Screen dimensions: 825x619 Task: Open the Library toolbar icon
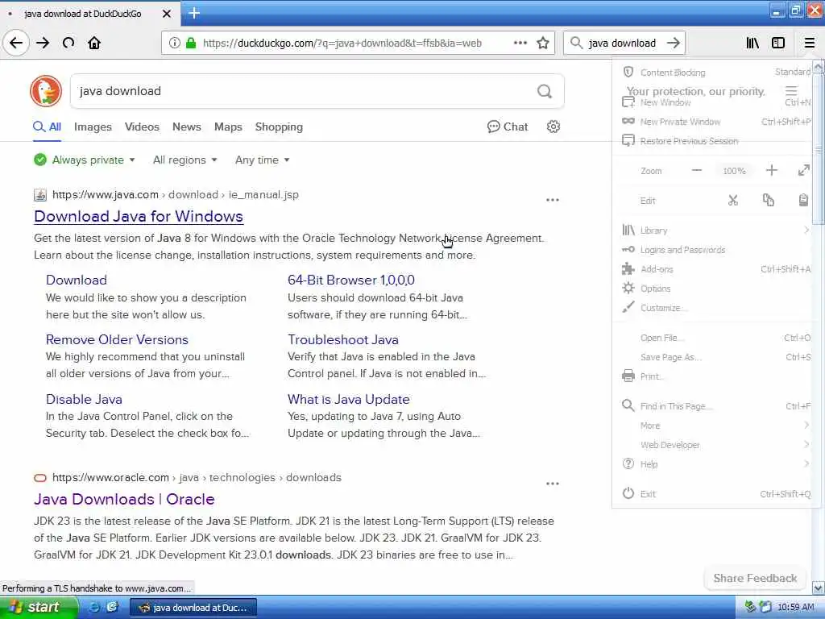coord(752,44)
